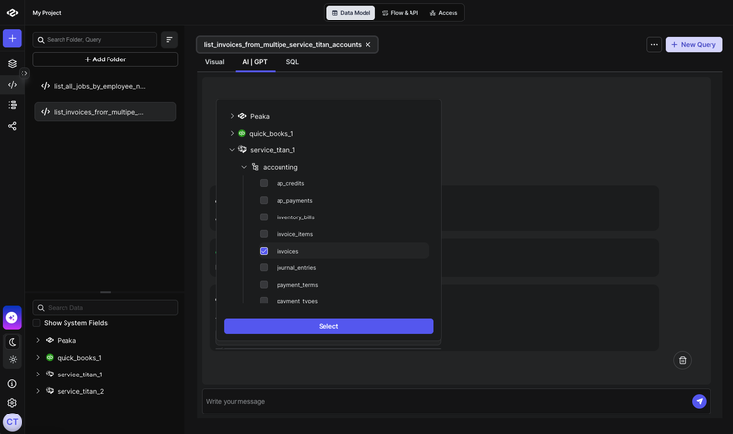Open the layers icon in left sidebar
Viewport: 733px width, 434px height.
(x=12, y=63)
